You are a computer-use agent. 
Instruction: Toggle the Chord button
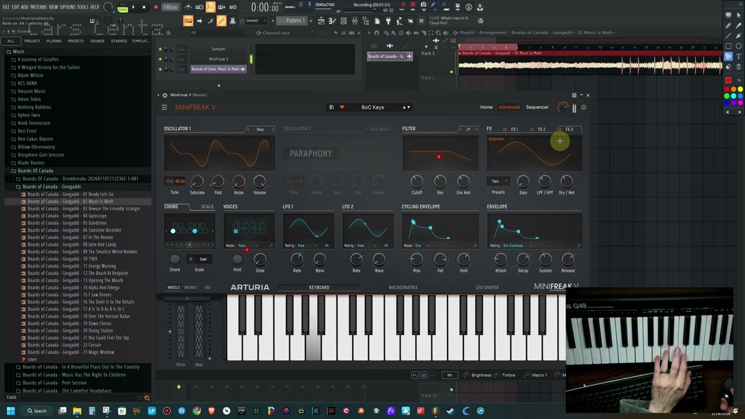[x=175, y=259]
